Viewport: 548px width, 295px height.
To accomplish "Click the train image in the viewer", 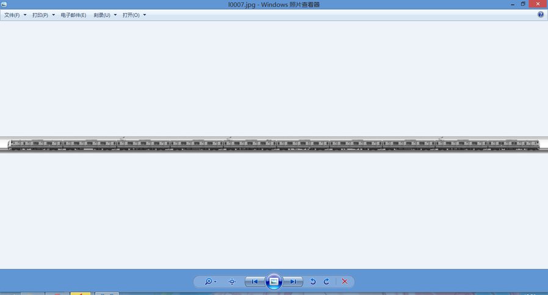I will [274, 144].
